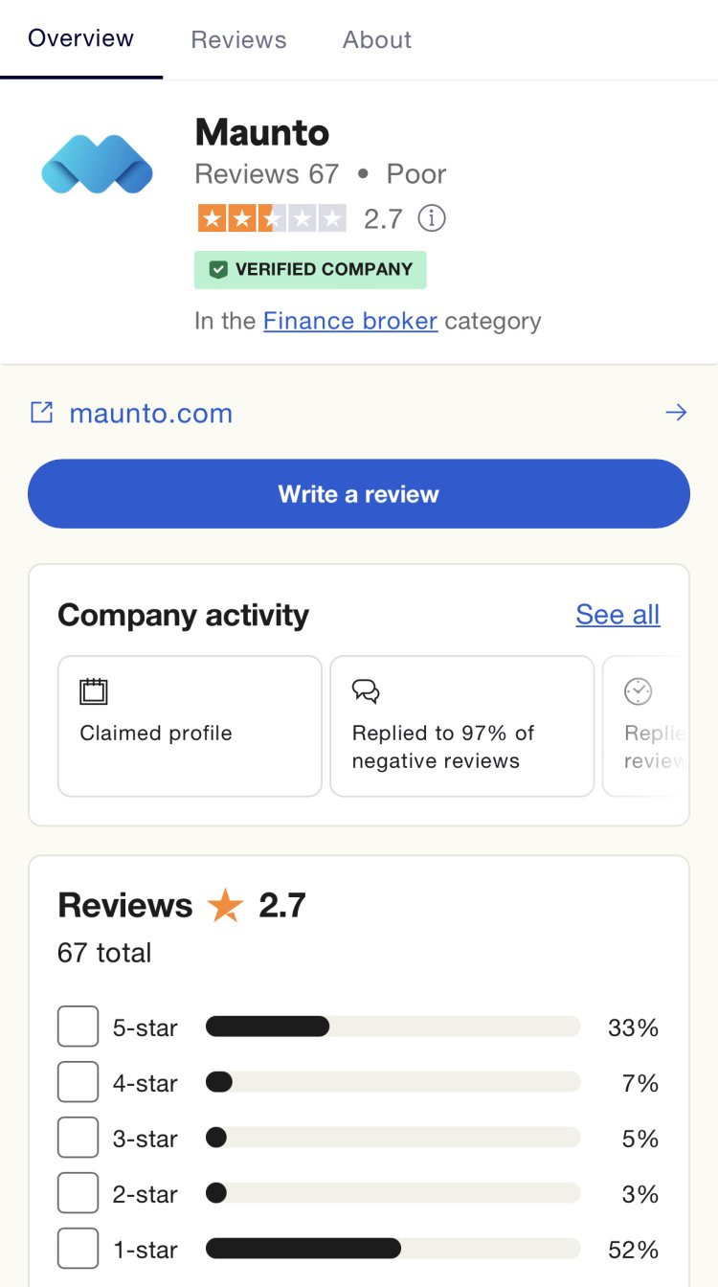Follow the Finance broker category link

(x=350, y=321)
